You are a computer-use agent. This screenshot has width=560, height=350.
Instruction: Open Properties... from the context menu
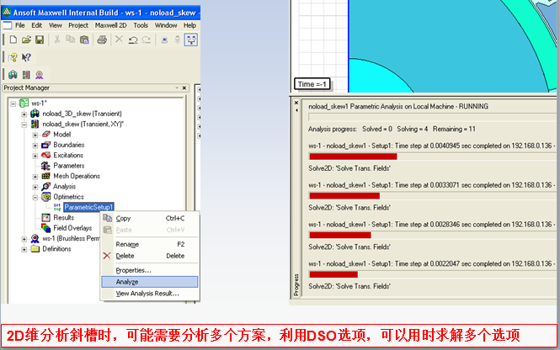click(150, 270)
